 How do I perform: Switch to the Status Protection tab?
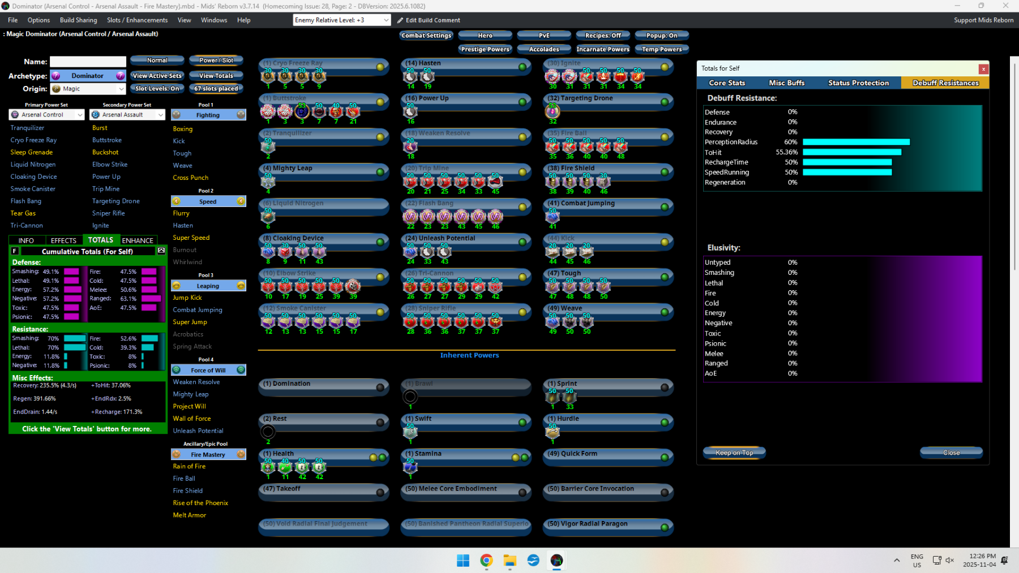pos(858,83)
